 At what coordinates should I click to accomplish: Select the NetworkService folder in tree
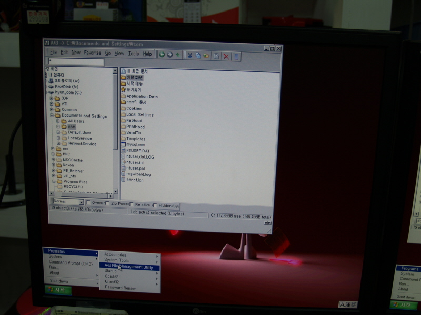82,143
